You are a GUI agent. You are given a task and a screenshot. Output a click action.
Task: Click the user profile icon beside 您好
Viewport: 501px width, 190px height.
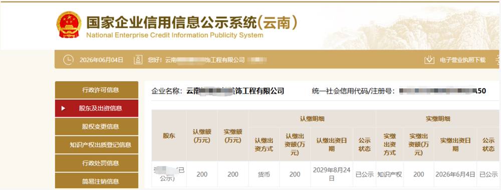138,60
